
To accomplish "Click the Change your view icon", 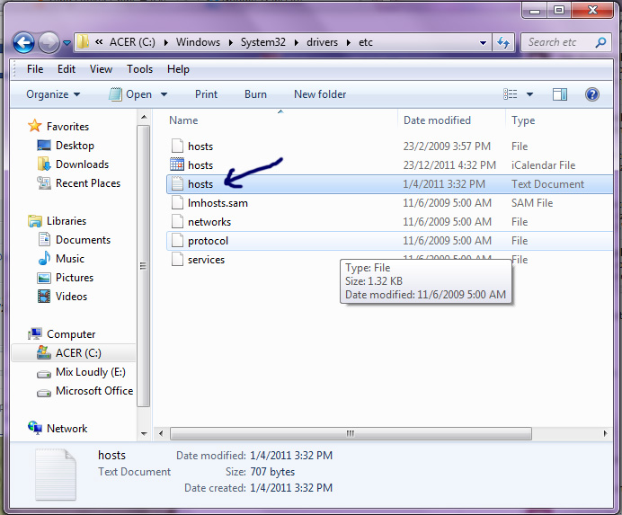I will [511, 94].
